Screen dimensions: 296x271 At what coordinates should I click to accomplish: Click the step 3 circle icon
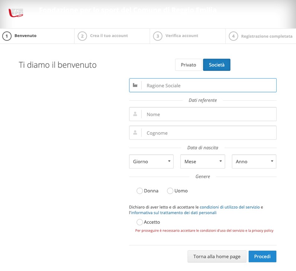click(x=158, y=36)
